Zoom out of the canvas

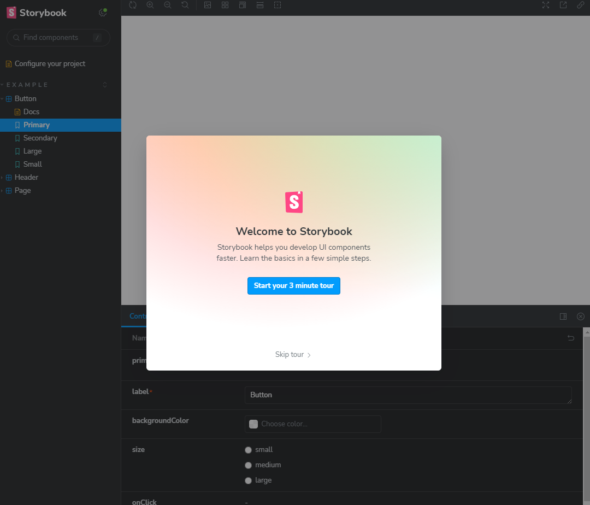(168, 5)
